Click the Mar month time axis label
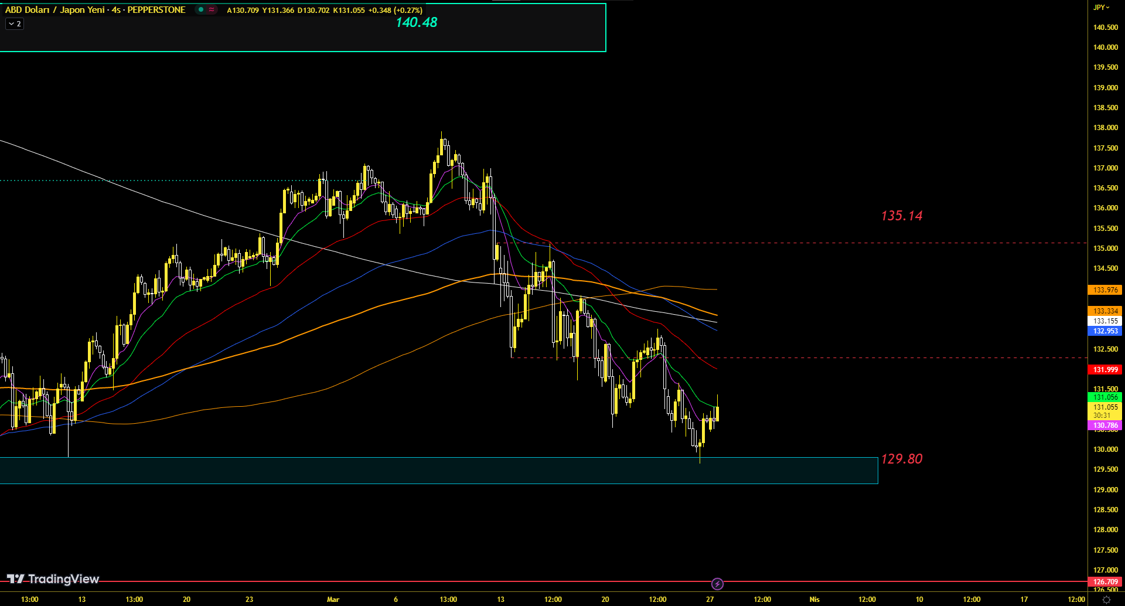1125x606 pixels. 333,599
